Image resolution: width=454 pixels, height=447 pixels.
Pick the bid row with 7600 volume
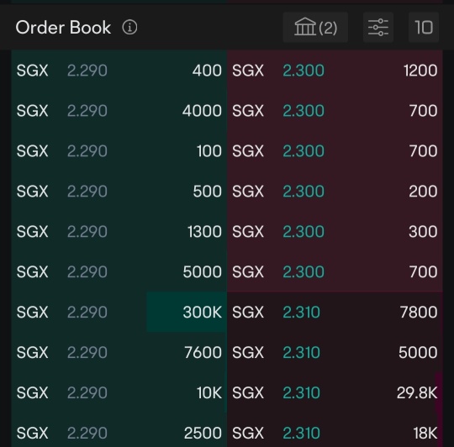click(x=119, y=352)
